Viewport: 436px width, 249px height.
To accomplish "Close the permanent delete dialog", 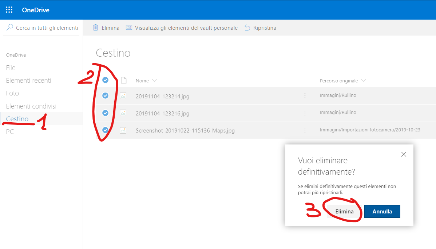I will tap(403, 154).
